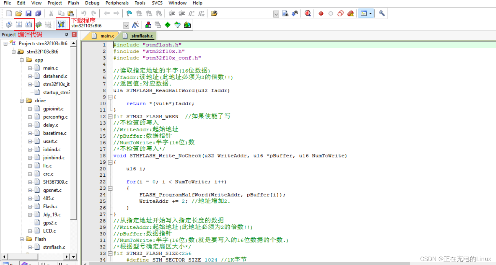Screen dimensions: 496x265
Task: Click the Window layout toolbar icon
Action: (364, 13)
